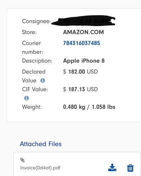Viewport: 141px width, 176px height.
Task: Click the $ 187.13 USD CIF amount
Action: [x=80, y=89]
